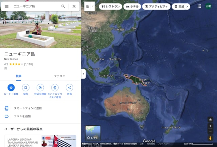
Task: Toggle the レイヤ layers map thumbnail
Action: click(x=93, y=133)
